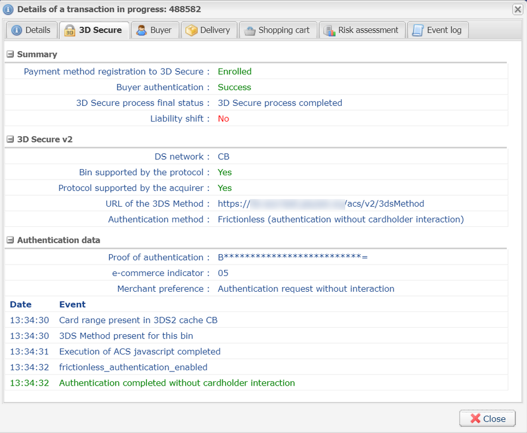The height and width of the screenshot is (433, 527).
Task: Click the Liability shift 'No' value
Action: click(x=223, y=118)
